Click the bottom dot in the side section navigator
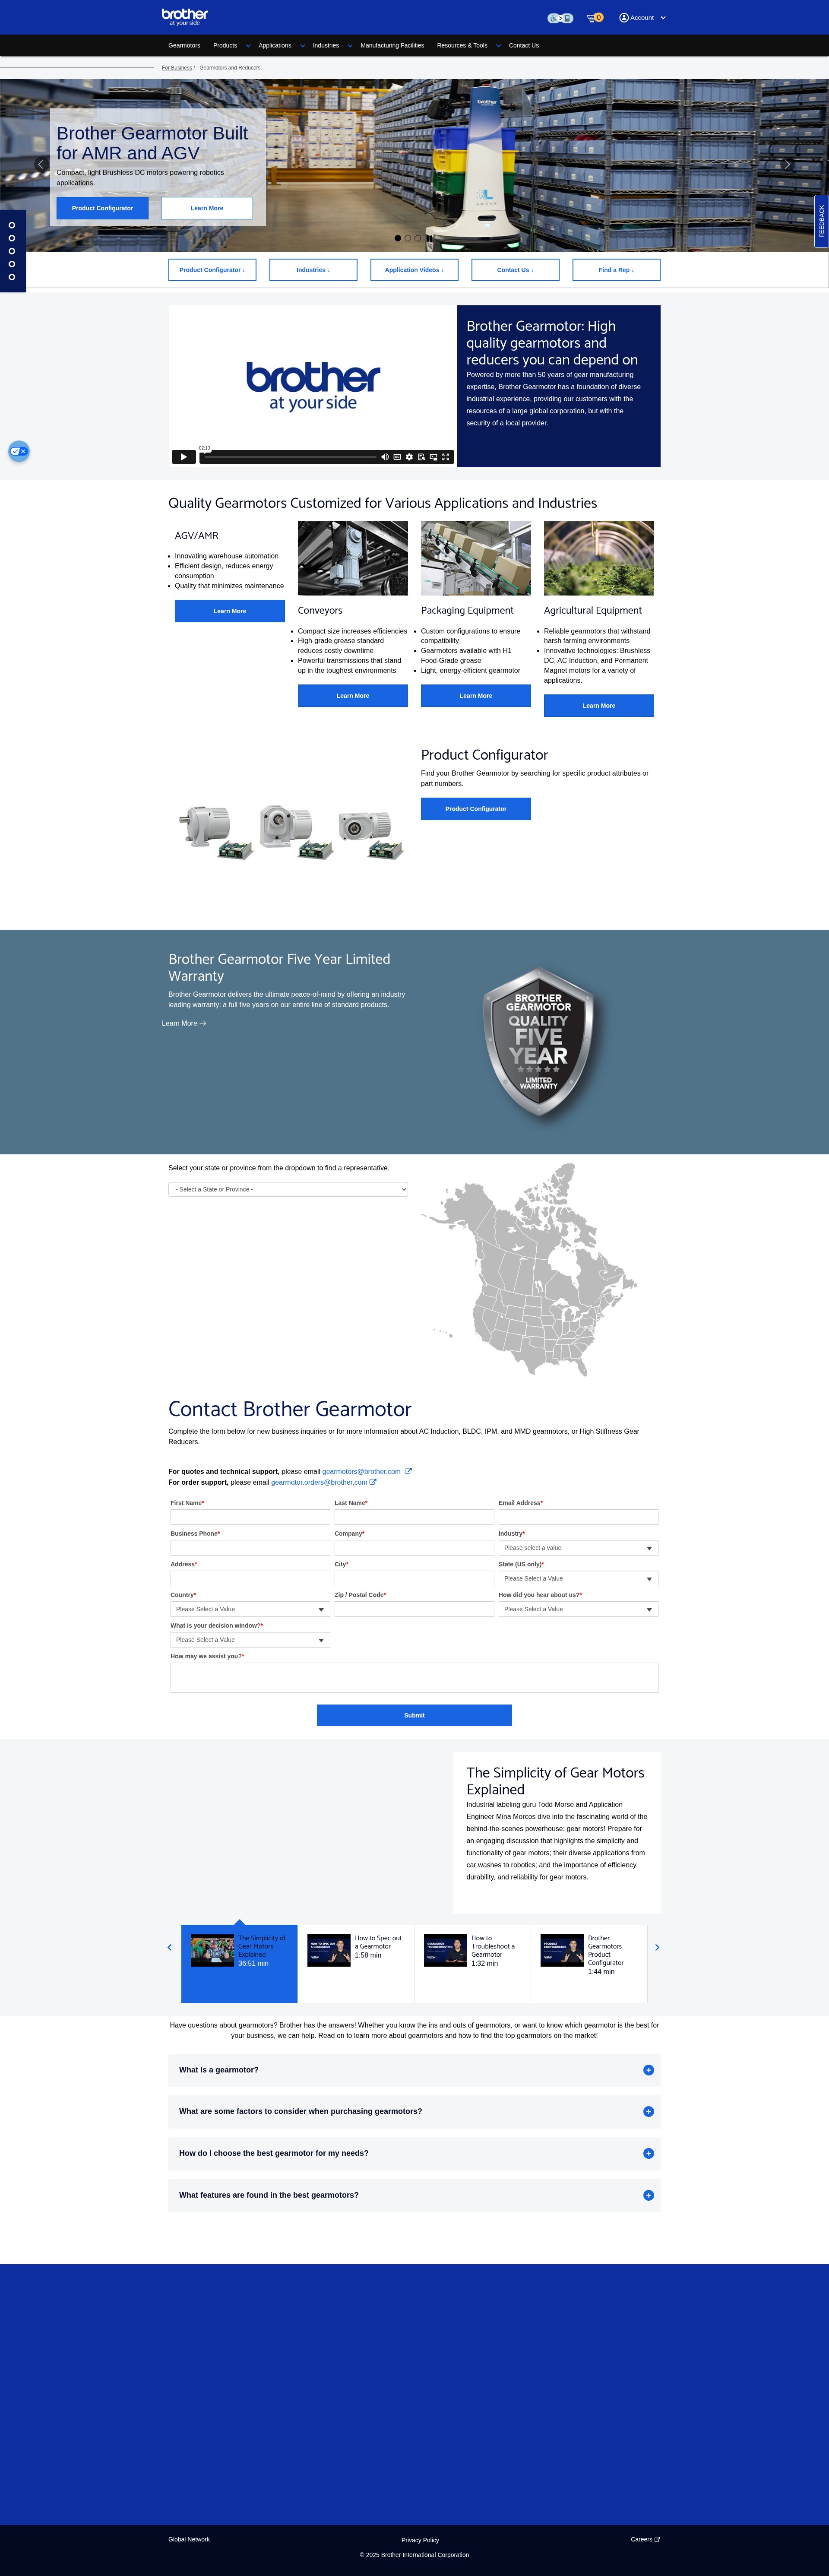 coord(12,277)
